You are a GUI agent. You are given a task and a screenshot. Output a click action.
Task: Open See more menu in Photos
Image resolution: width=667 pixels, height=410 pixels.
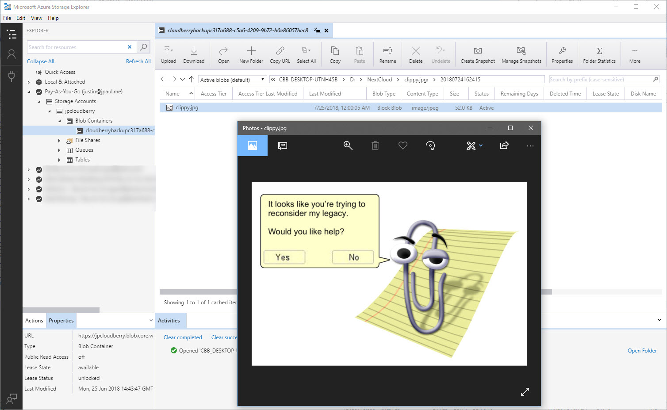(x=530, y=146)
